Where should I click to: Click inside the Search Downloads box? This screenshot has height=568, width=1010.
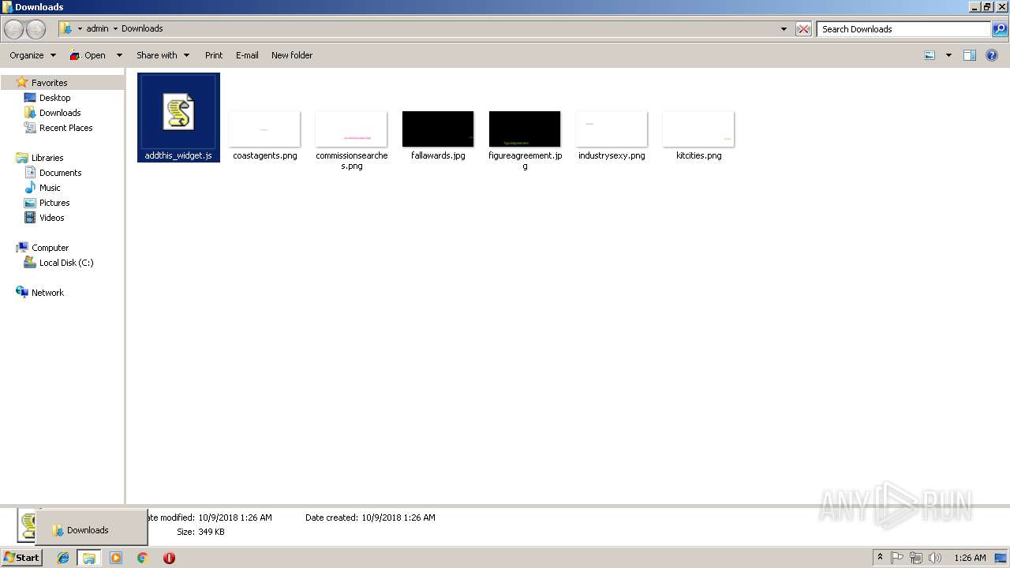click(x=903, y=29)
